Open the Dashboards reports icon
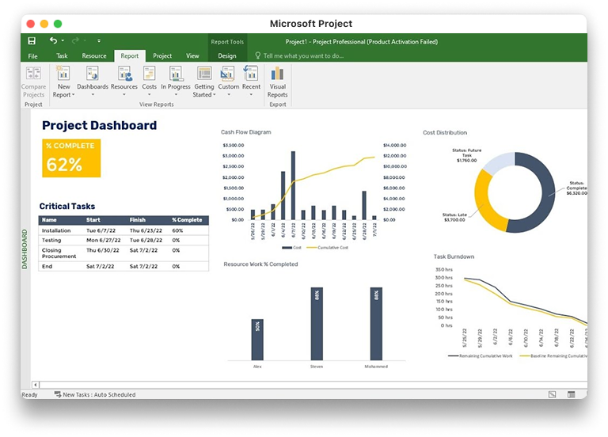 93,74
